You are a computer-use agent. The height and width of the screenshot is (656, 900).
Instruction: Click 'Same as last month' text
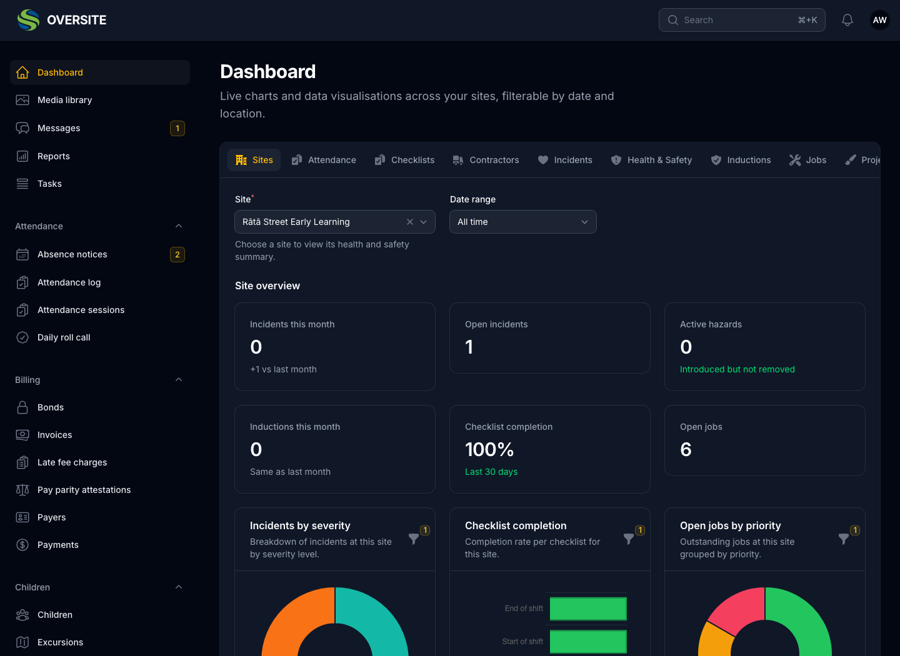[290, 472]
